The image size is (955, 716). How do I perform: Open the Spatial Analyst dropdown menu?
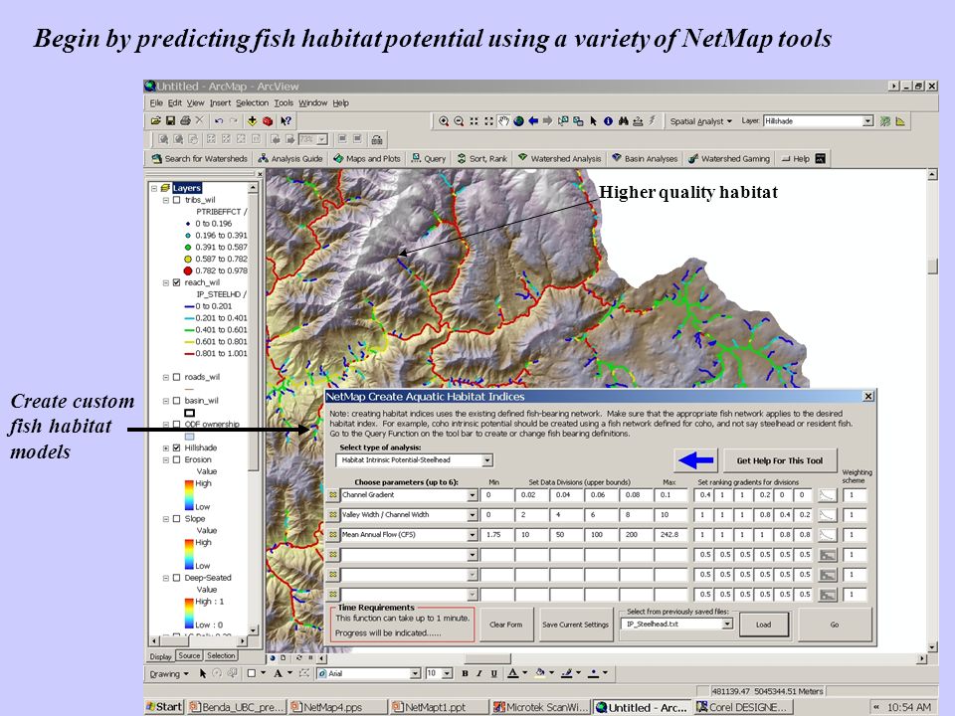(700, 121)
